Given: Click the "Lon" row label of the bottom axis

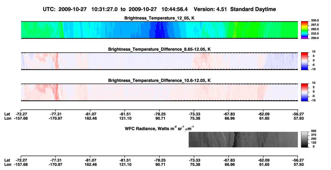Looking at the screenshot, I should [x=8, y=164].
